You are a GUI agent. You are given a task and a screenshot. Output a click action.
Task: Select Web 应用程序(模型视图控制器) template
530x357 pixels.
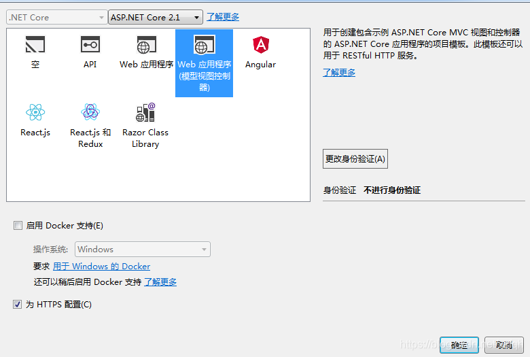point(204,63)
